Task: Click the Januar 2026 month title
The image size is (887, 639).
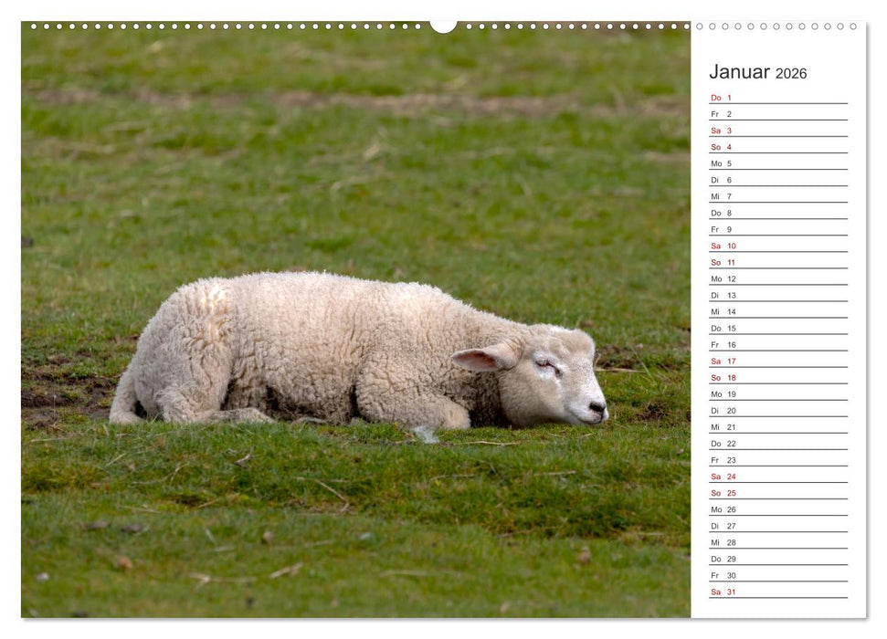Action: (x=755, y=71)
